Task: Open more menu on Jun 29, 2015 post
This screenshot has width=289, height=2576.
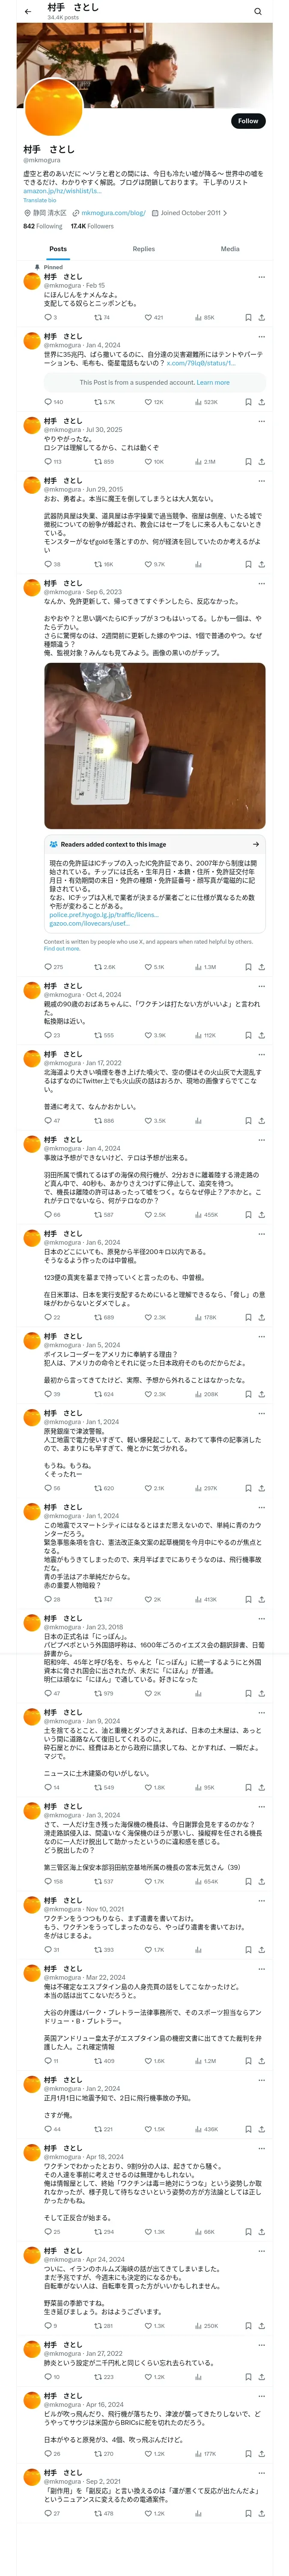Action: click(x=261, y=481)
